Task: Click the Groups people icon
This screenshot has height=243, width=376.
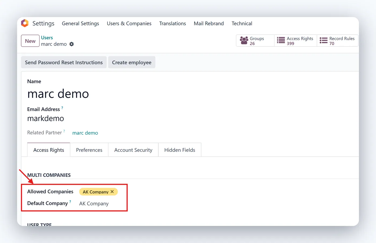Action: click(x=244, y=40)
